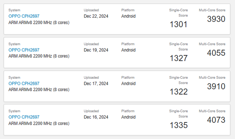Click the ARM ARMv8 processor text in second card
Image resolution: width=235 pixels, height=139 pixels.
point(39,56)
